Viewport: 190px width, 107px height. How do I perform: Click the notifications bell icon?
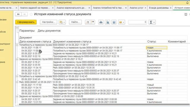coord(187,3)
